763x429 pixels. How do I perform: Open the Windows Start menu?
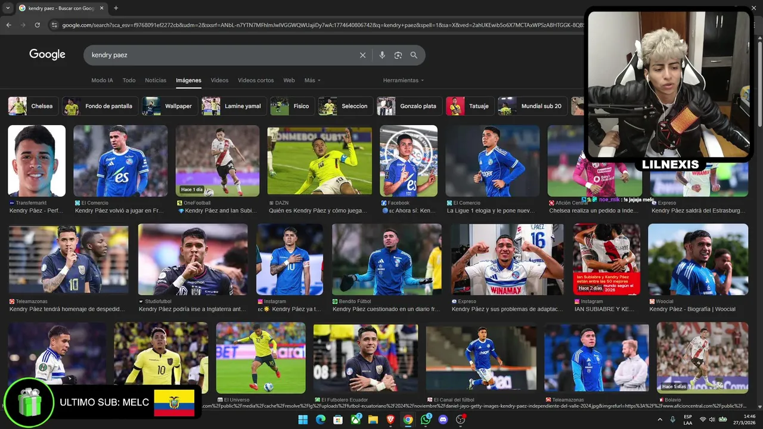click(x=303, y=419)
